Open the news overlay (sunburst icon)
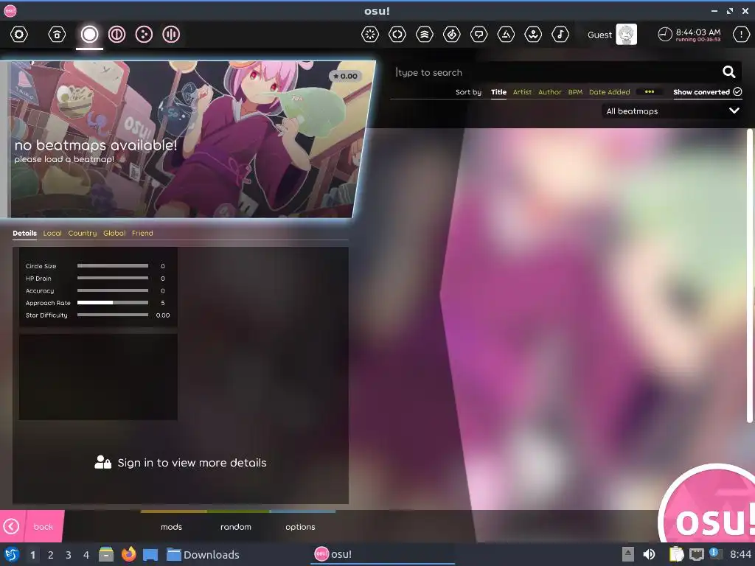 tap(370, 34)
